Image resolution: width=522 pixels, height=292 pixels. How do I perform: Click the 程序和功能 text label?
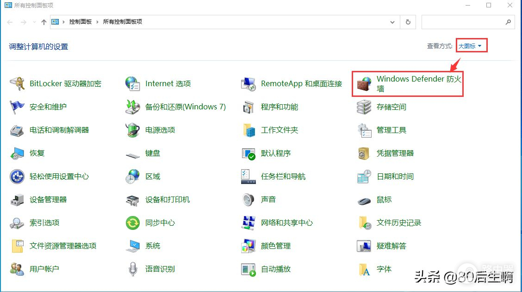point(280,107)
